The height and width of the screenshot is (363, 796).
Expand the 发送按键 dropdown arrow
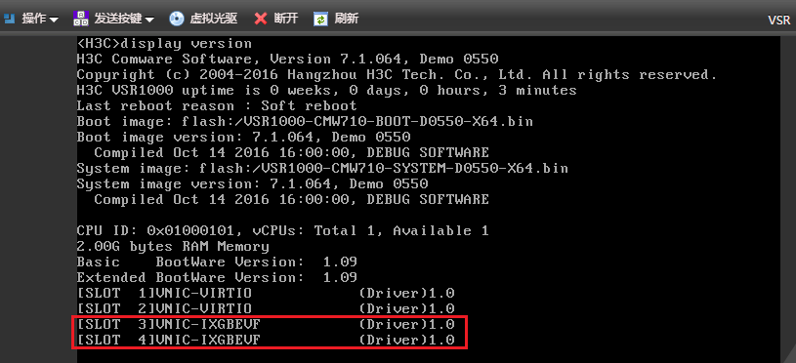pos(149,20)
